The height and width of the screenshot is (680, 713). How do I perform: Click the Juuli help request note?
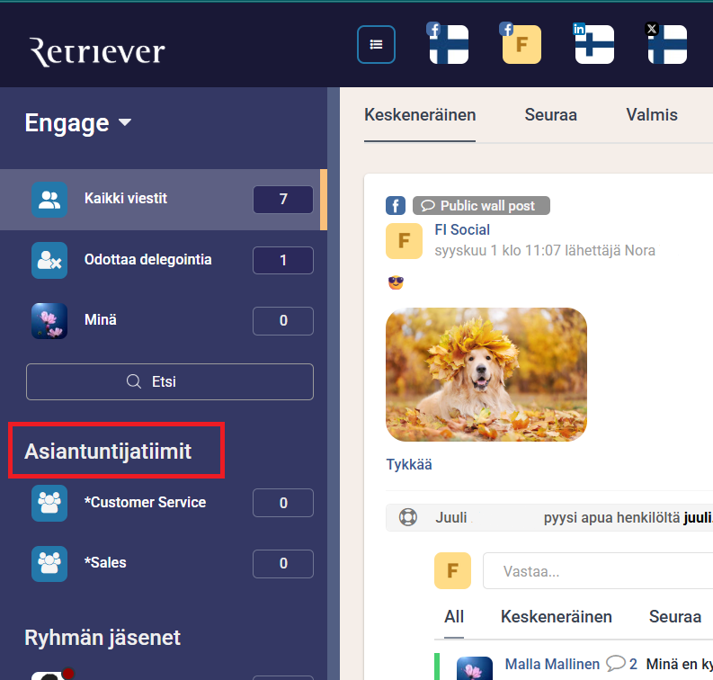coord(549,517)
